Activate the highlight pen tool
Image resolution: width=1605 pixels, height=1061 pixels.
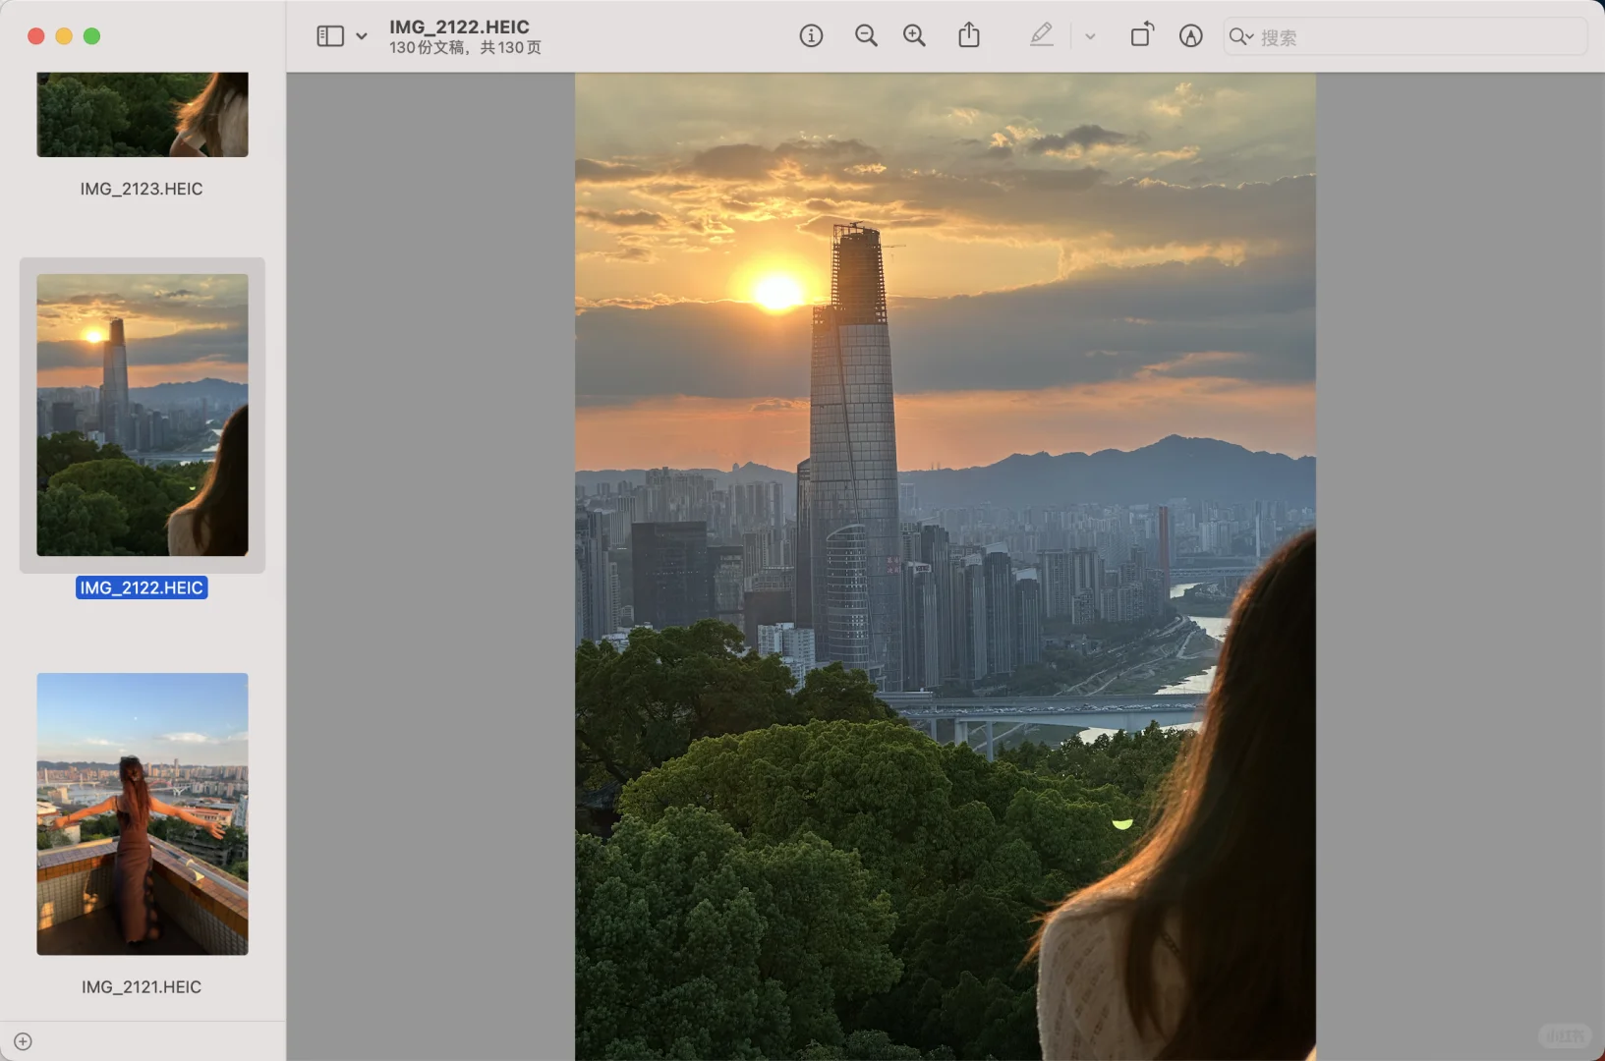pos(1042,35)
